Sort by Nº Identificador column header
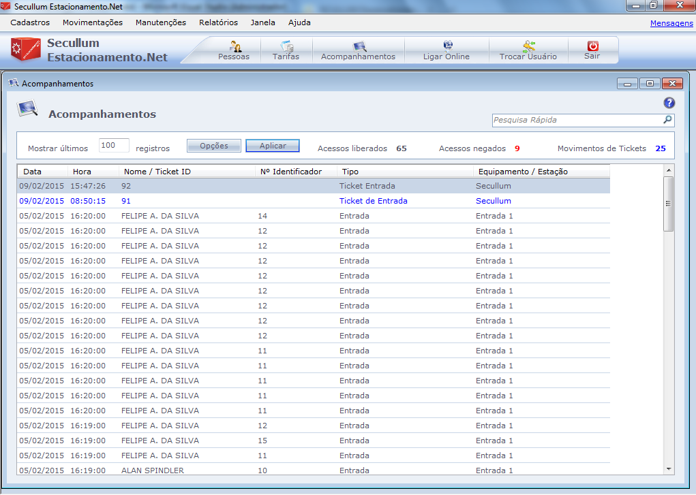Image resolution: width=696 pixels, height=495 pixels. pos(296,171)
